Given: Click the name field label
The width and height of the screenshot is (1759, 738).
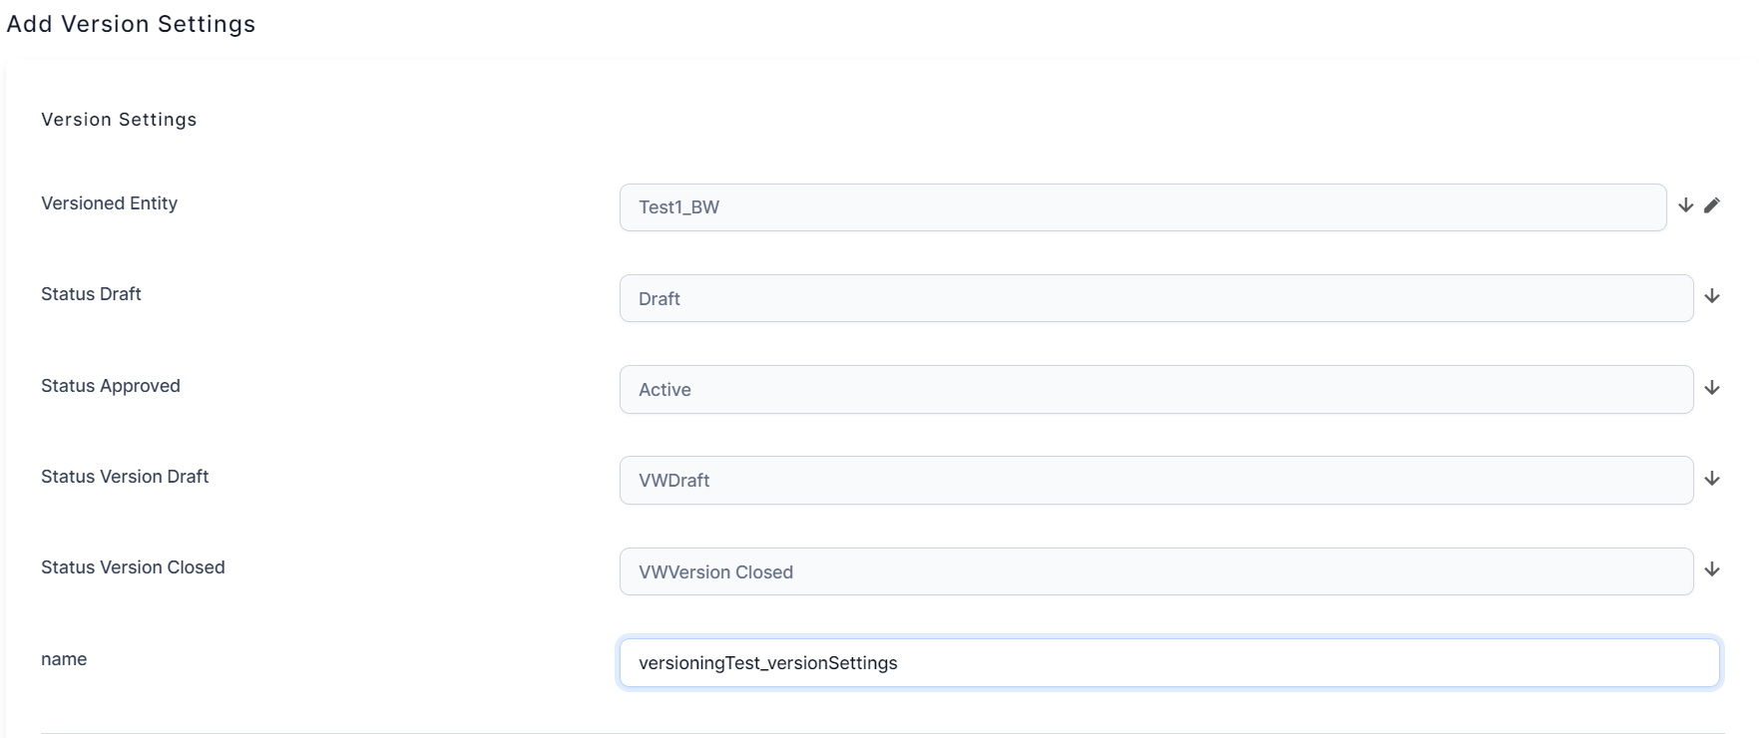Looking at the screenshot, I should (x=64, y=659).
